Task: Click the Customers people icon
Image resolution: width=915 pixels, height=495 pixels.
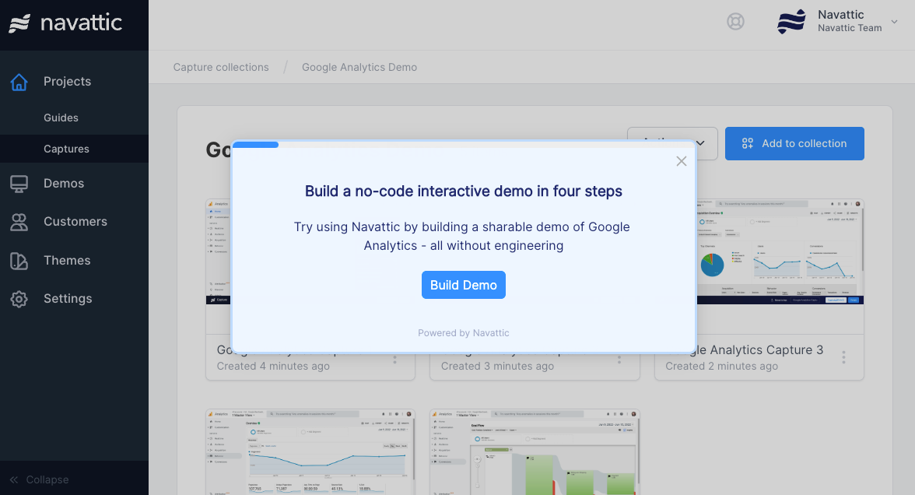Action: [19, 222]
